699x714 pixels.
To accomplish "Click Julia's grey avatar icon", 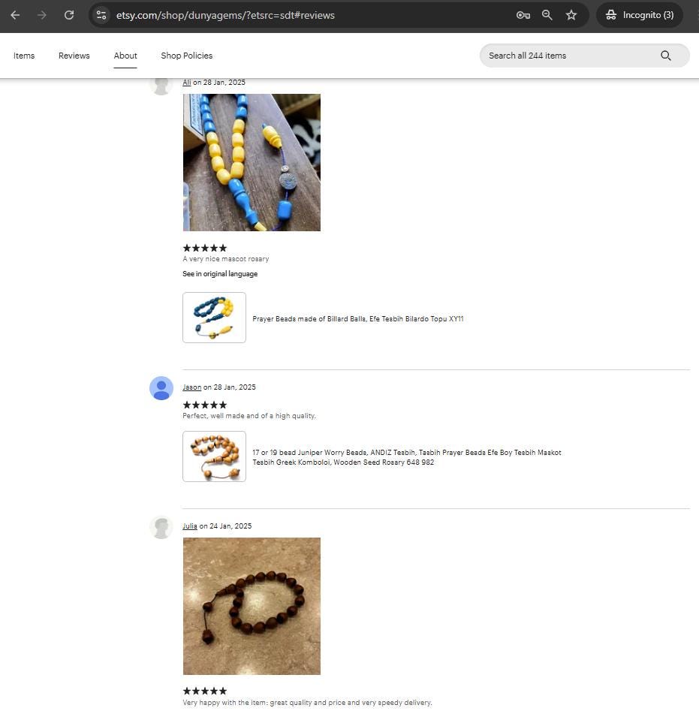I will 161,527.
